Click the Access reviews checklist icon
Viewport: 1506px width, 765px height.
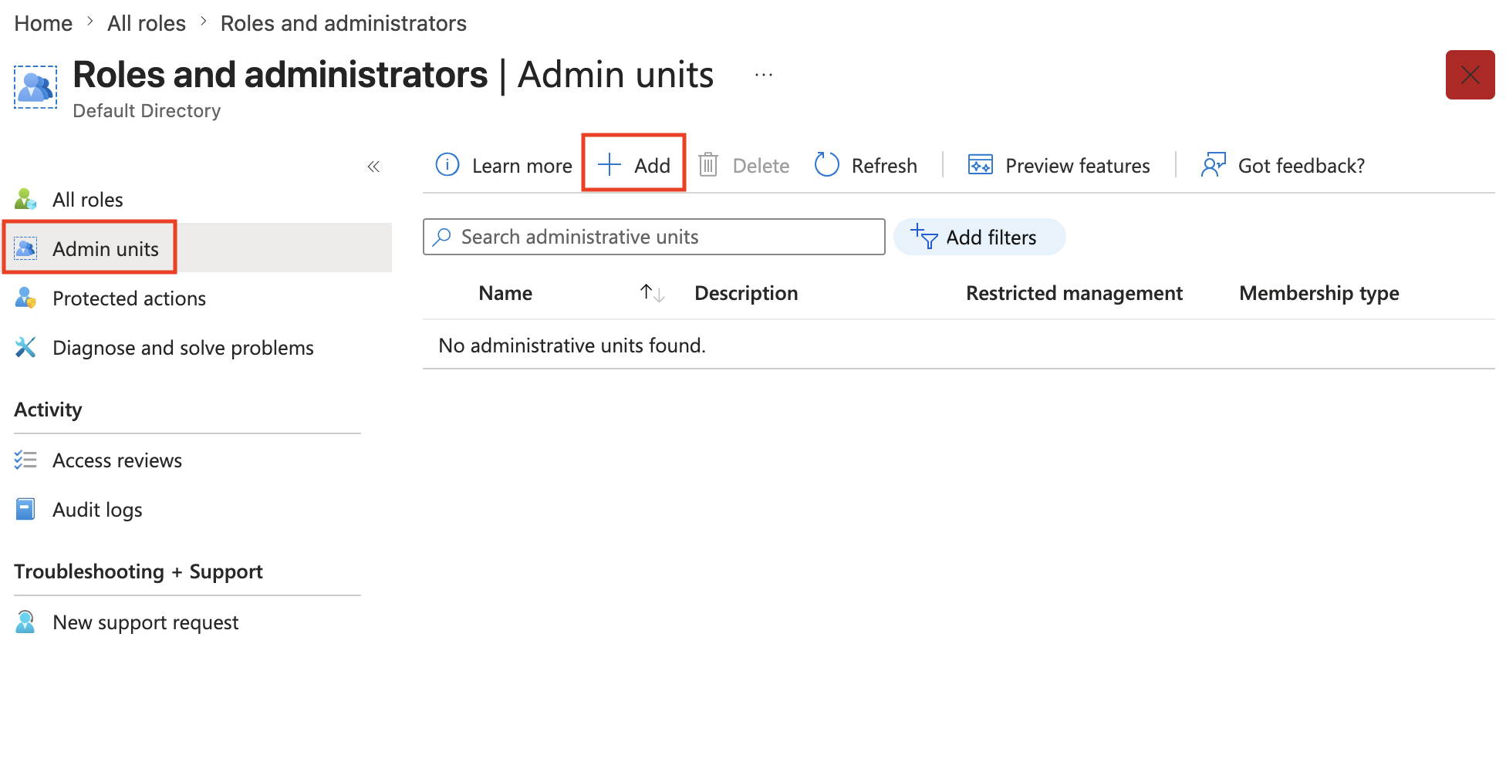25,460
